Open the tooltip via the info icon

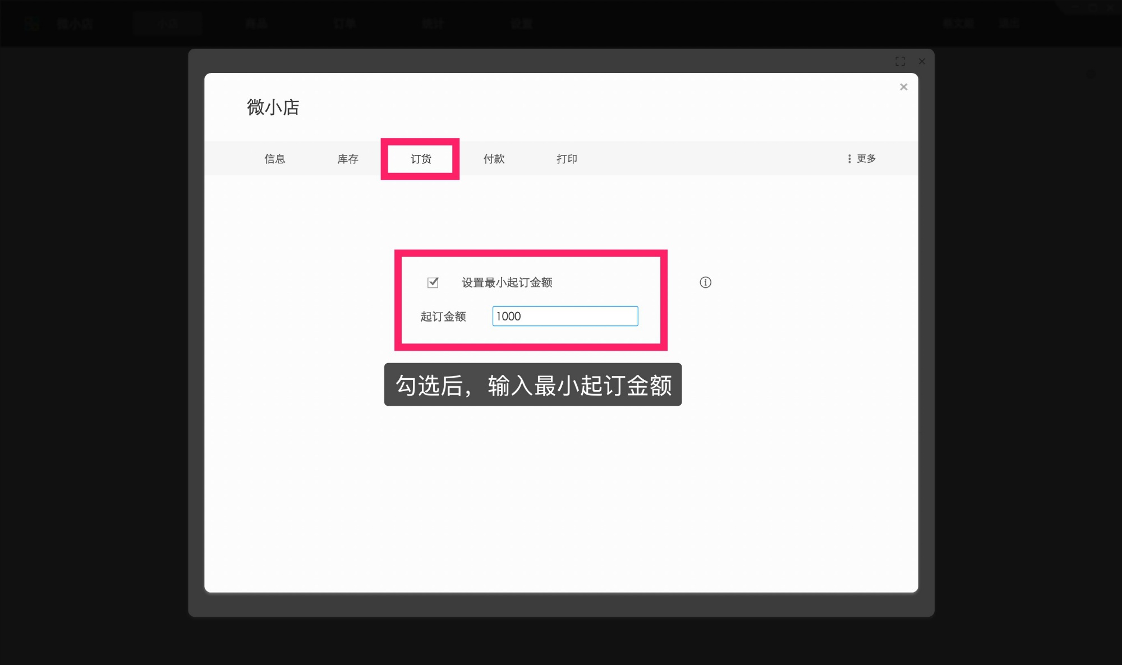(706, 282)
